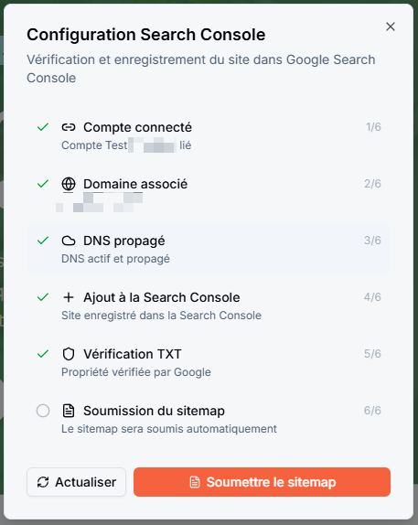418x525 pixels.
Task: Click the file icon inside Soumettre le sitemap
Action: click(x=195, y=482)
